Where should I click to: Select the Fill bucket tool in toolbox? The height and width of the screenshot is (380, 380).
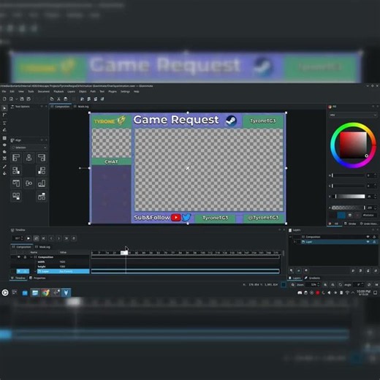tap(4, 173)
